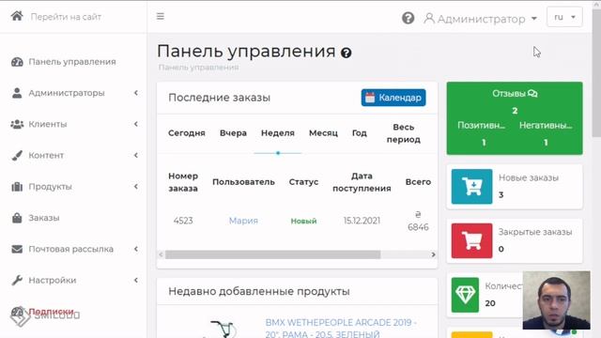Follow the Перейти на сайт link

coord(66,17)
